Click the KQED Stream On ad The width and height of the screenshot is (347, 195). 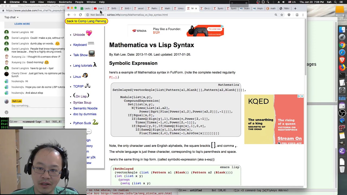coord(274,119)
